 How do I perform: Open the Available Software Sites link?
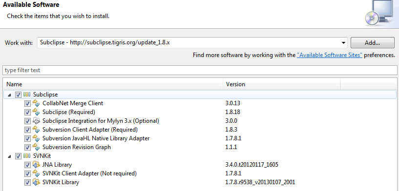click(x=330, y=55)
